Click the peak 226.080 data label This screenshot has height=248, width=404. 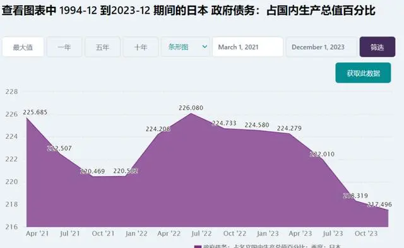click(x=191, y=108)
